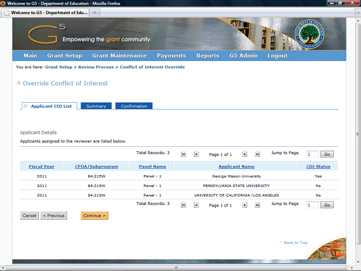Click 84.215W in George Mason row
Screen dimensions: 361x271
coord(96,176)
